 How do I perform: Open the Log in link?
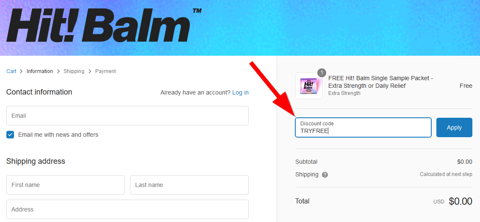pos(240,92)
